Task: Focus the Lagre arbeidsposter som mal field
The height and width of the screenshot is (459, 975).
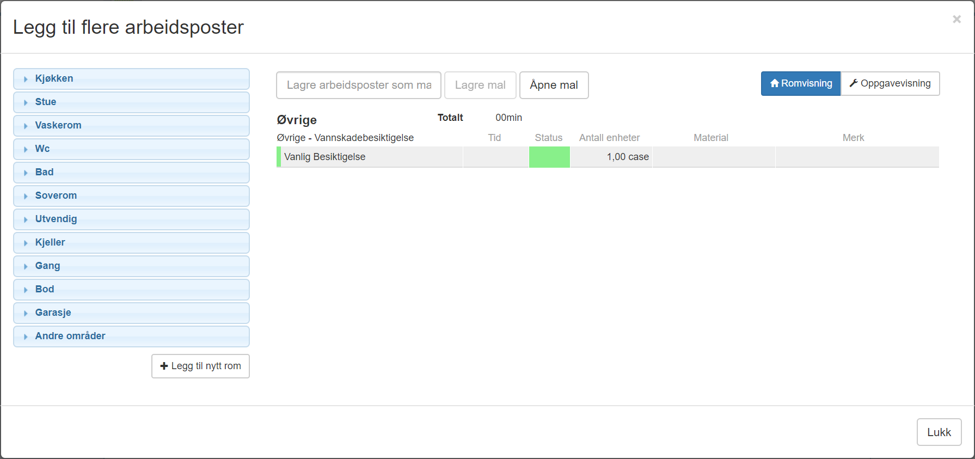Action: (358, 85)
